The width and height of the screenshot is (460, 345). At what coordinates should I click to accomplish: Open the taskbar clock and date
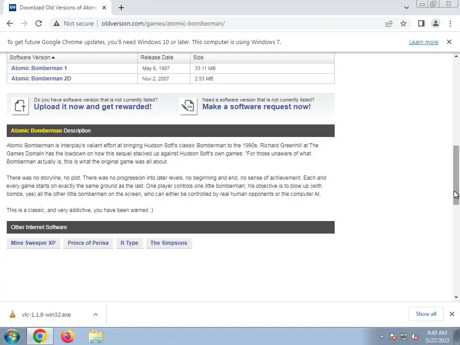(437, 336)
